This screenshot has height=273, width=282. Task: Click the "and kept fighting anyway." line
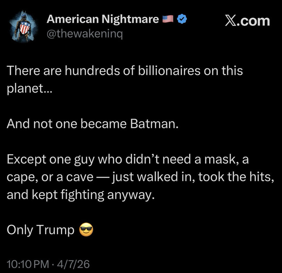[x=79, y=195]
